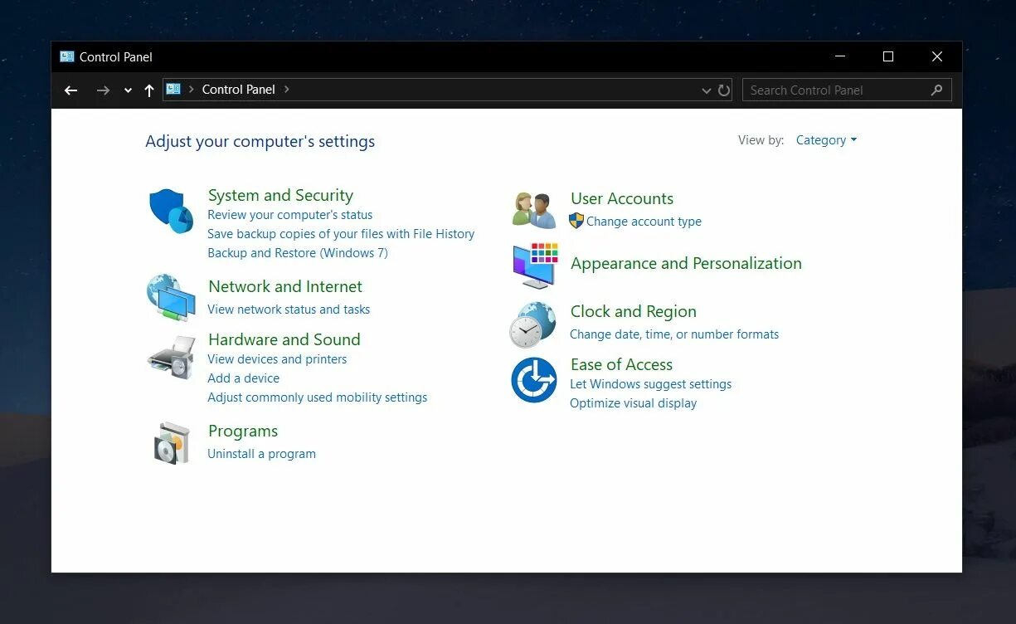
Task: Open System and Security category
Action: pos(280,195)
